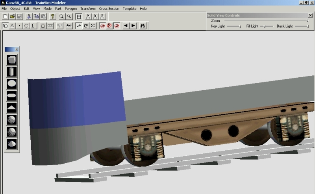Click the previous arrow button
This screenshot has height=194, width=315.
coord(126,26)
